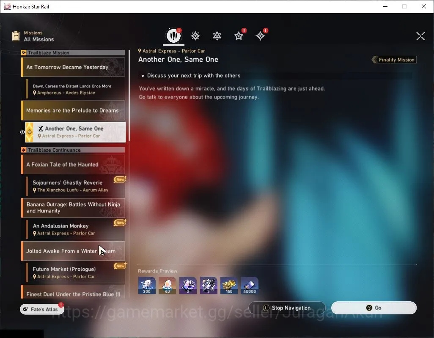Click the objective Discuss your next trip with the others
The image size is (434, 338).
click(194, 76)
